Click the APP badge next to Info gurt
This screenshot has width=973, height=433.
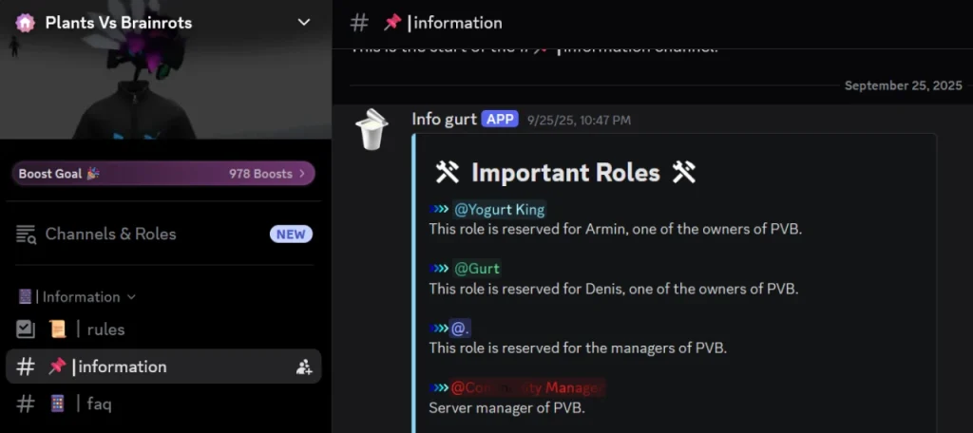[500, 119]
